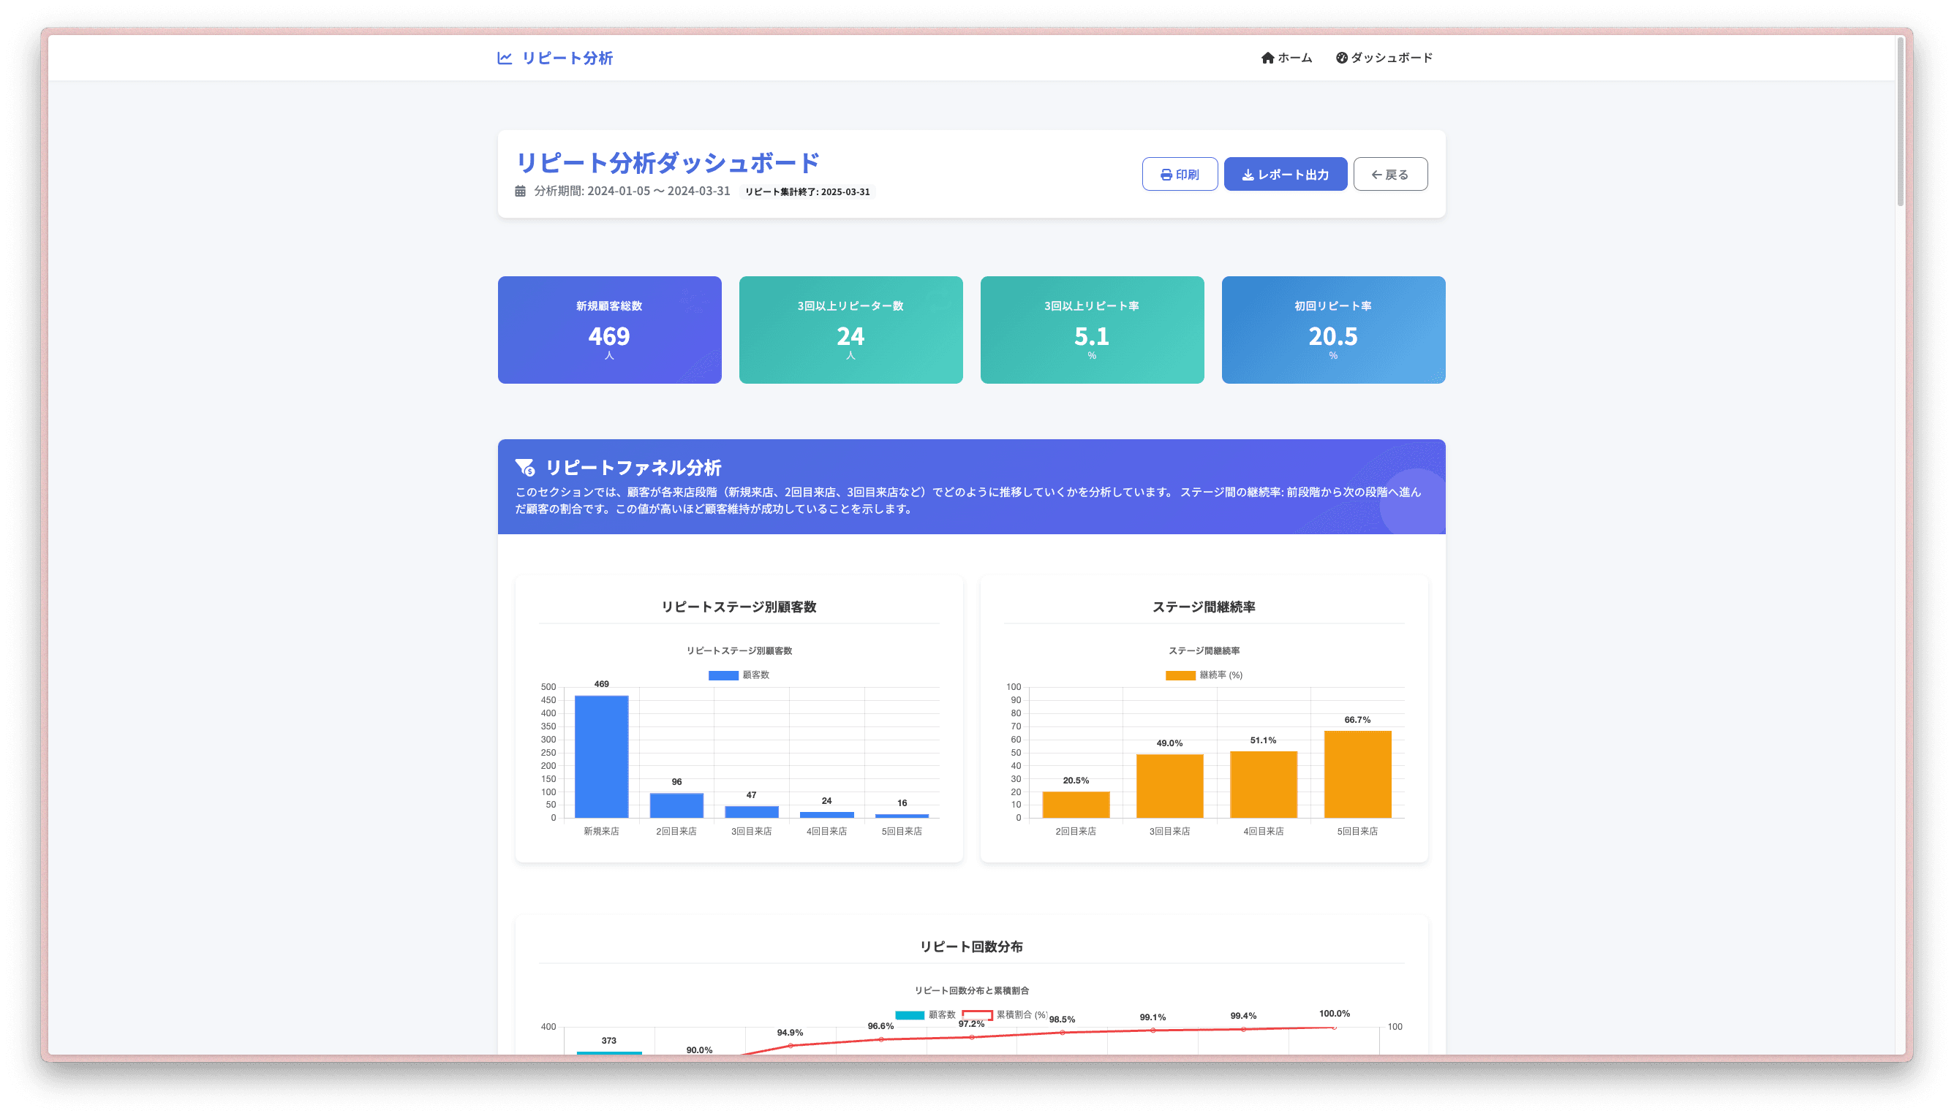Click the ステージ間継続率 card title
This screenshot has width=1954, height=1116.
tap(1204, 607)
